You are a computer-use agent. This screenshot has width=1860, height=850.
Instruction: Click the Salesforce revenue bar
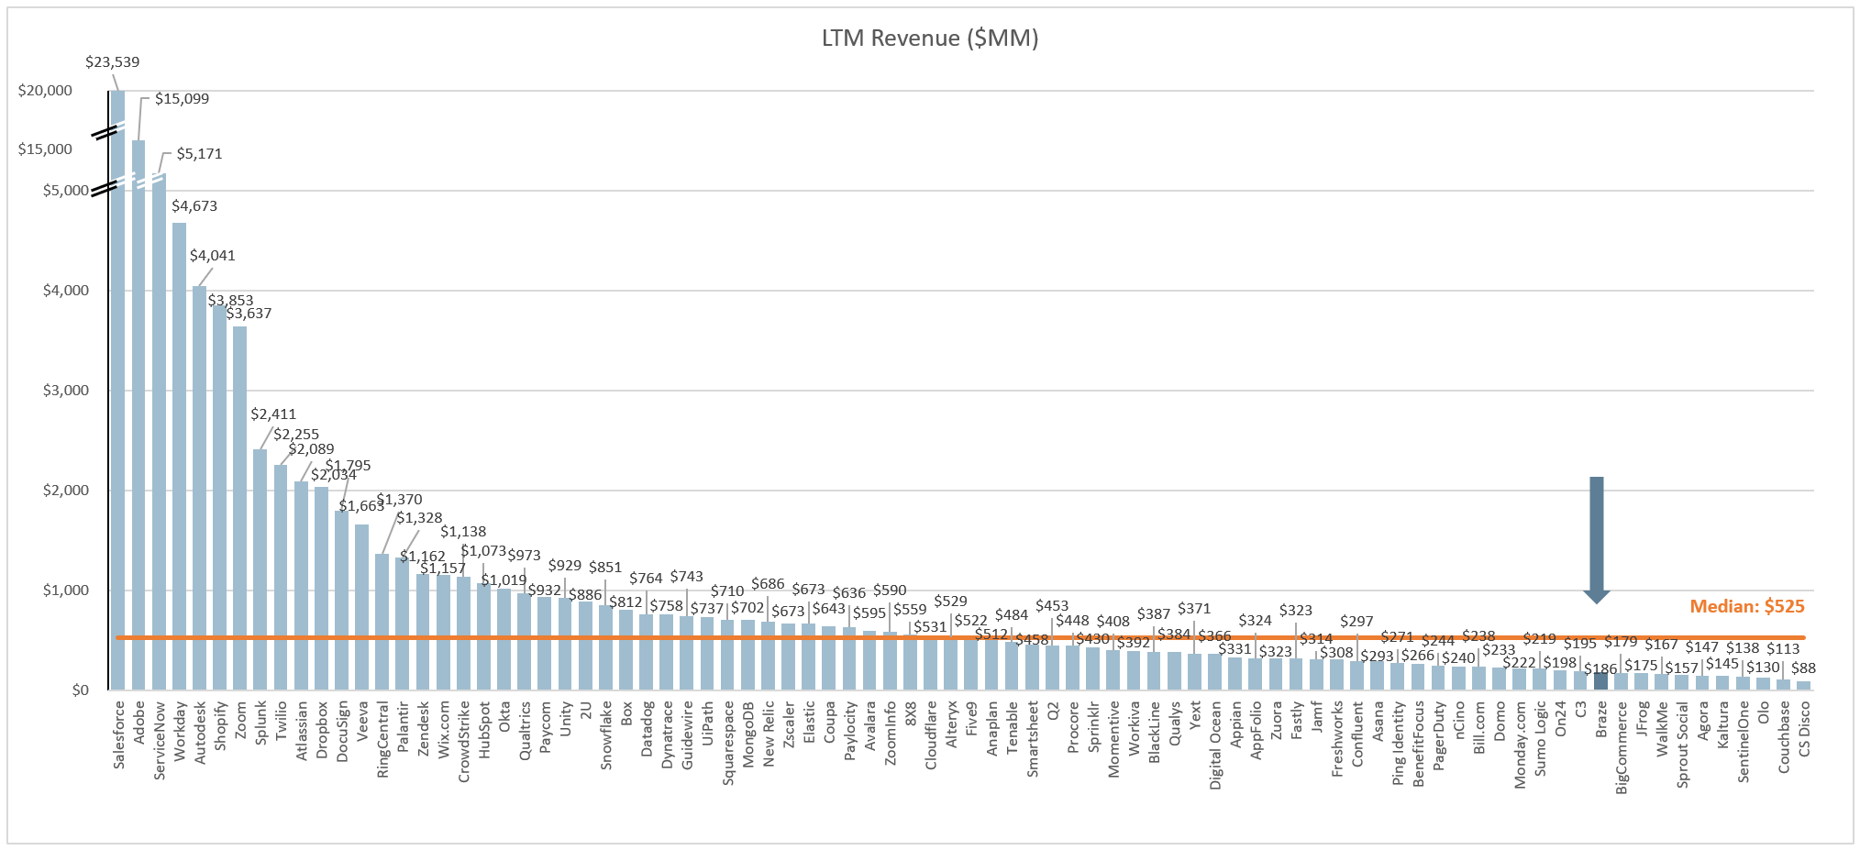pyautogui.click(x=117, y=390)
